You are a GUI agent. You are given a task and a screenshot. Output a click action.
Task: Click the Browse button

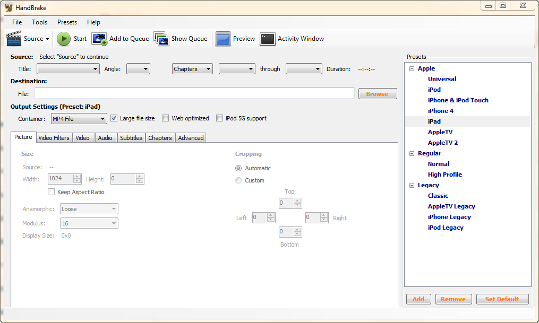click(378, 94)
